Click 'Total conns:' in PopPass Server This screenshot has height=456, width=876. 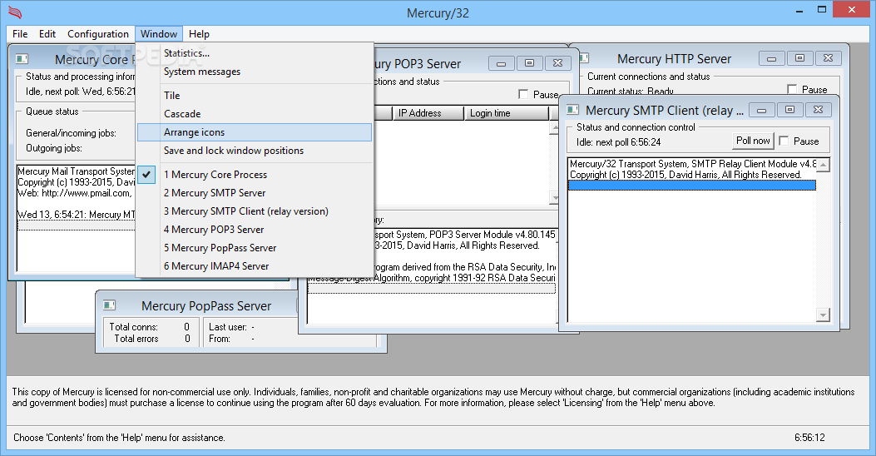point(134,327)
